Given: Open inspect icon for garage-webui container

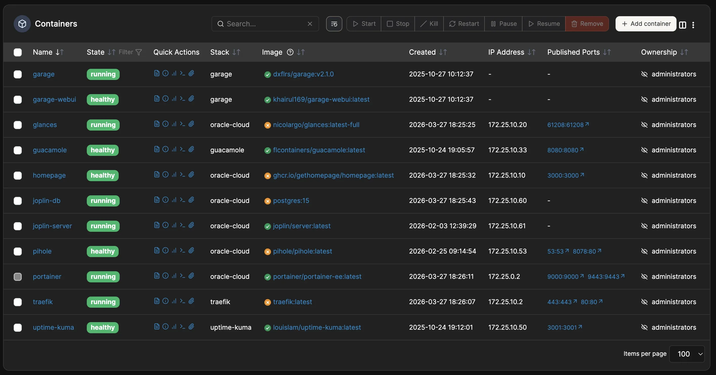Looking at the screenshot, I should pyautogui.click(x=165, y=98).
